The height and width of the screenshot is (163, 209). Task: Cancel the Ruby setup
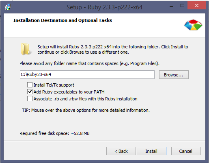point(186,151)
